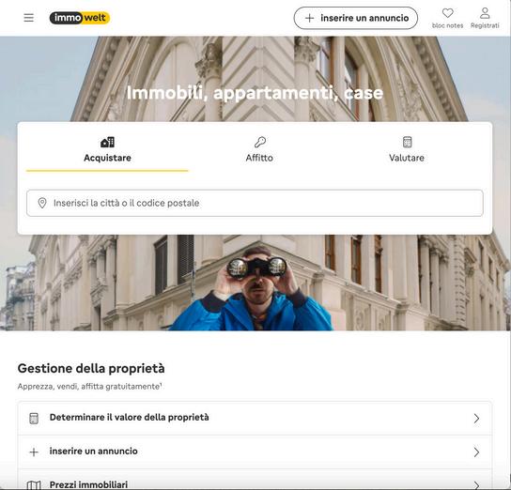The width and height of the screenshot is (511, 490).
Task: Click the Registrati user icon
Action: 485,13
